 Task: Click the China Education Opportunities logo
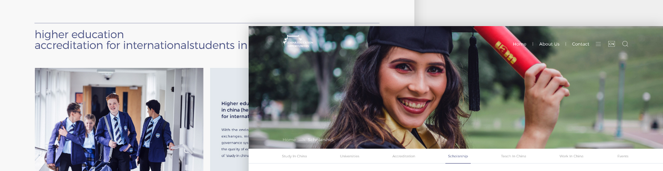298,42
